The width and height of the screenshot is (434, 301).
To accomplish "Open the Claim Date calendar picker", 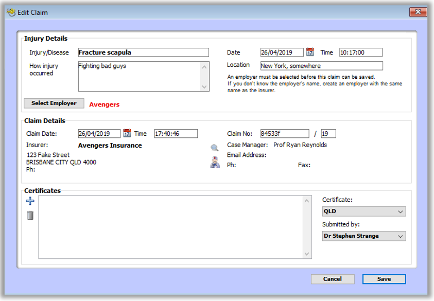I will pyautogui.click(x=126, y=133).
